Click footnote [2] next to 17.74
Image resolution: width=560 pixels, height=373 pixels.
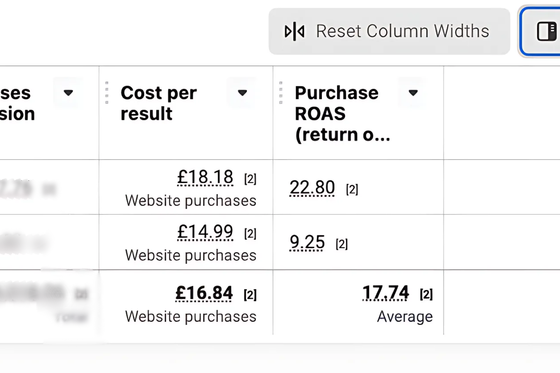[426, 294]
